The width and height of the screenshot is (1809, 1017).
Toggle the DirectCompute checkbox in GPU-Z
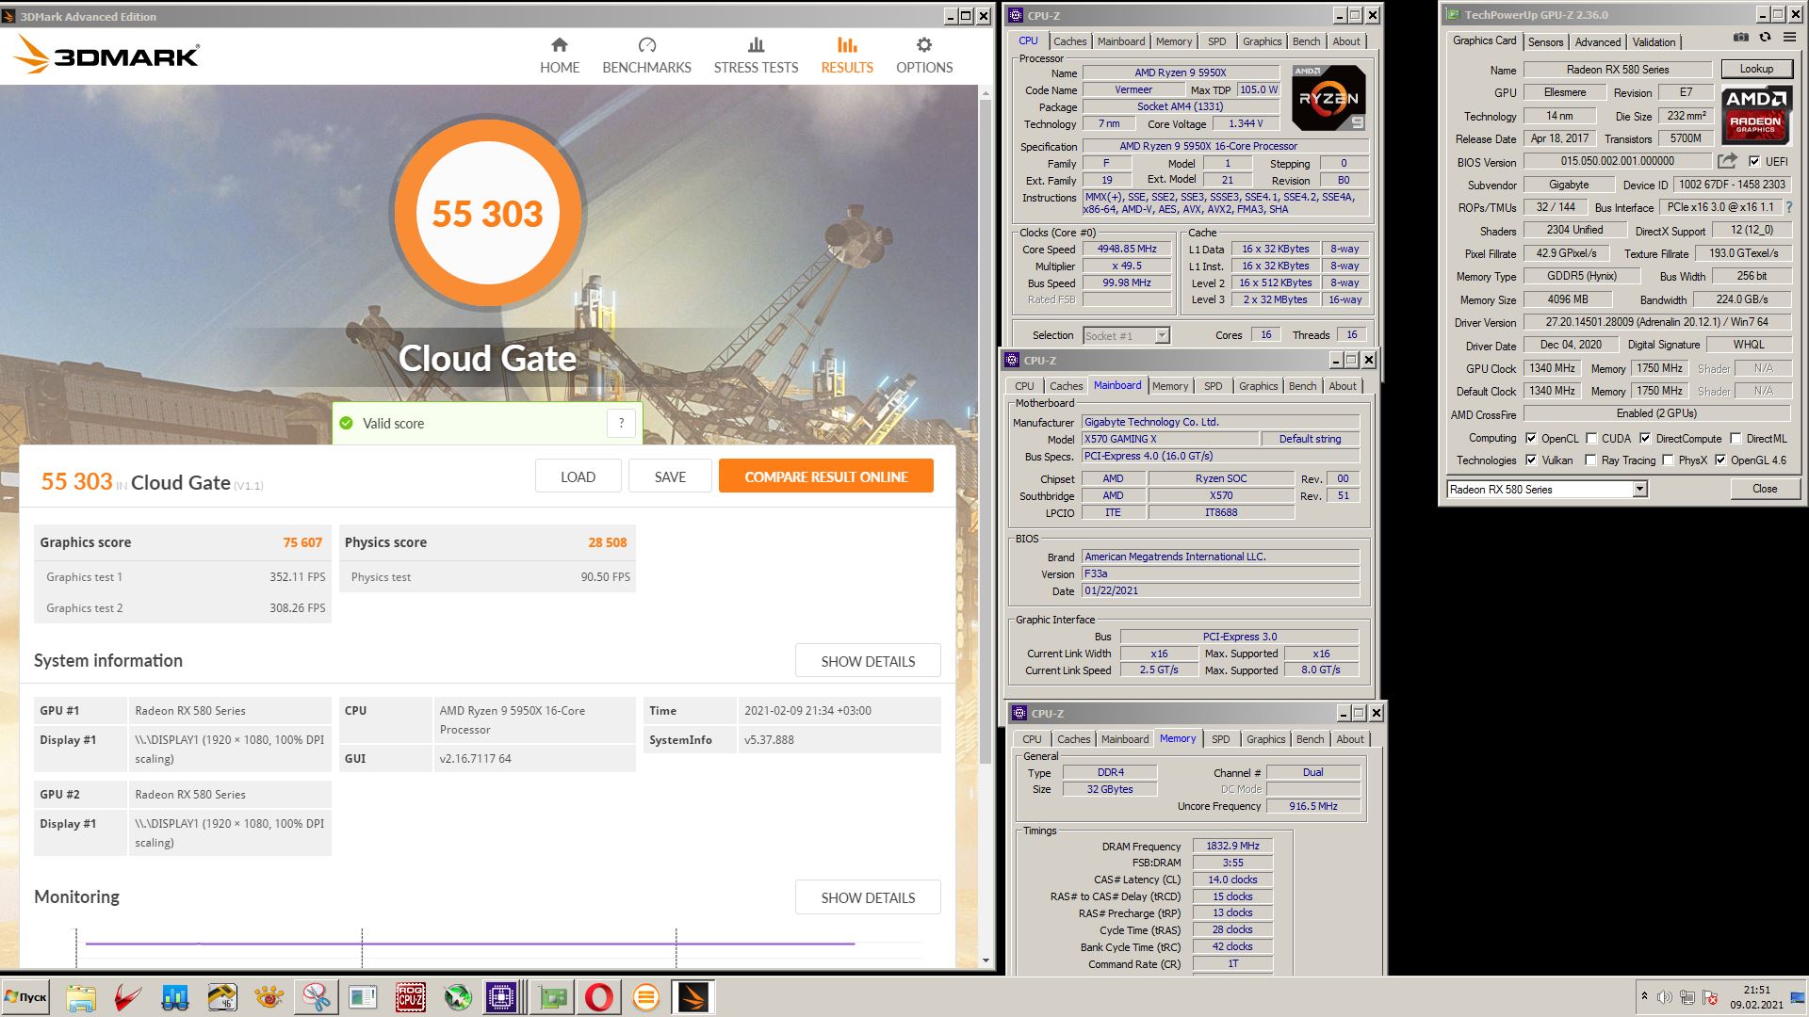[1645, 438]
